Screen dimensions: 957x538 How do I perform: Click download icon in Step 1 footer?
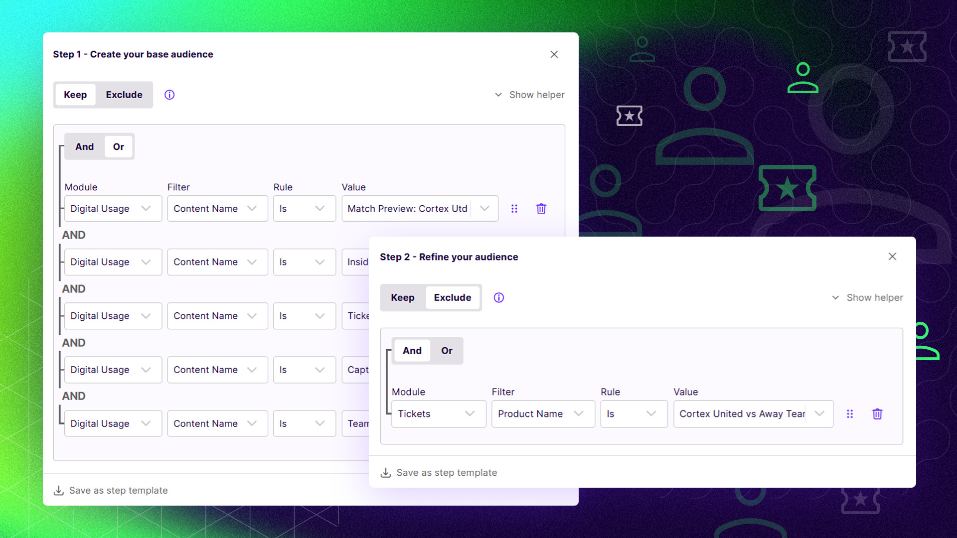coord(59,491)
